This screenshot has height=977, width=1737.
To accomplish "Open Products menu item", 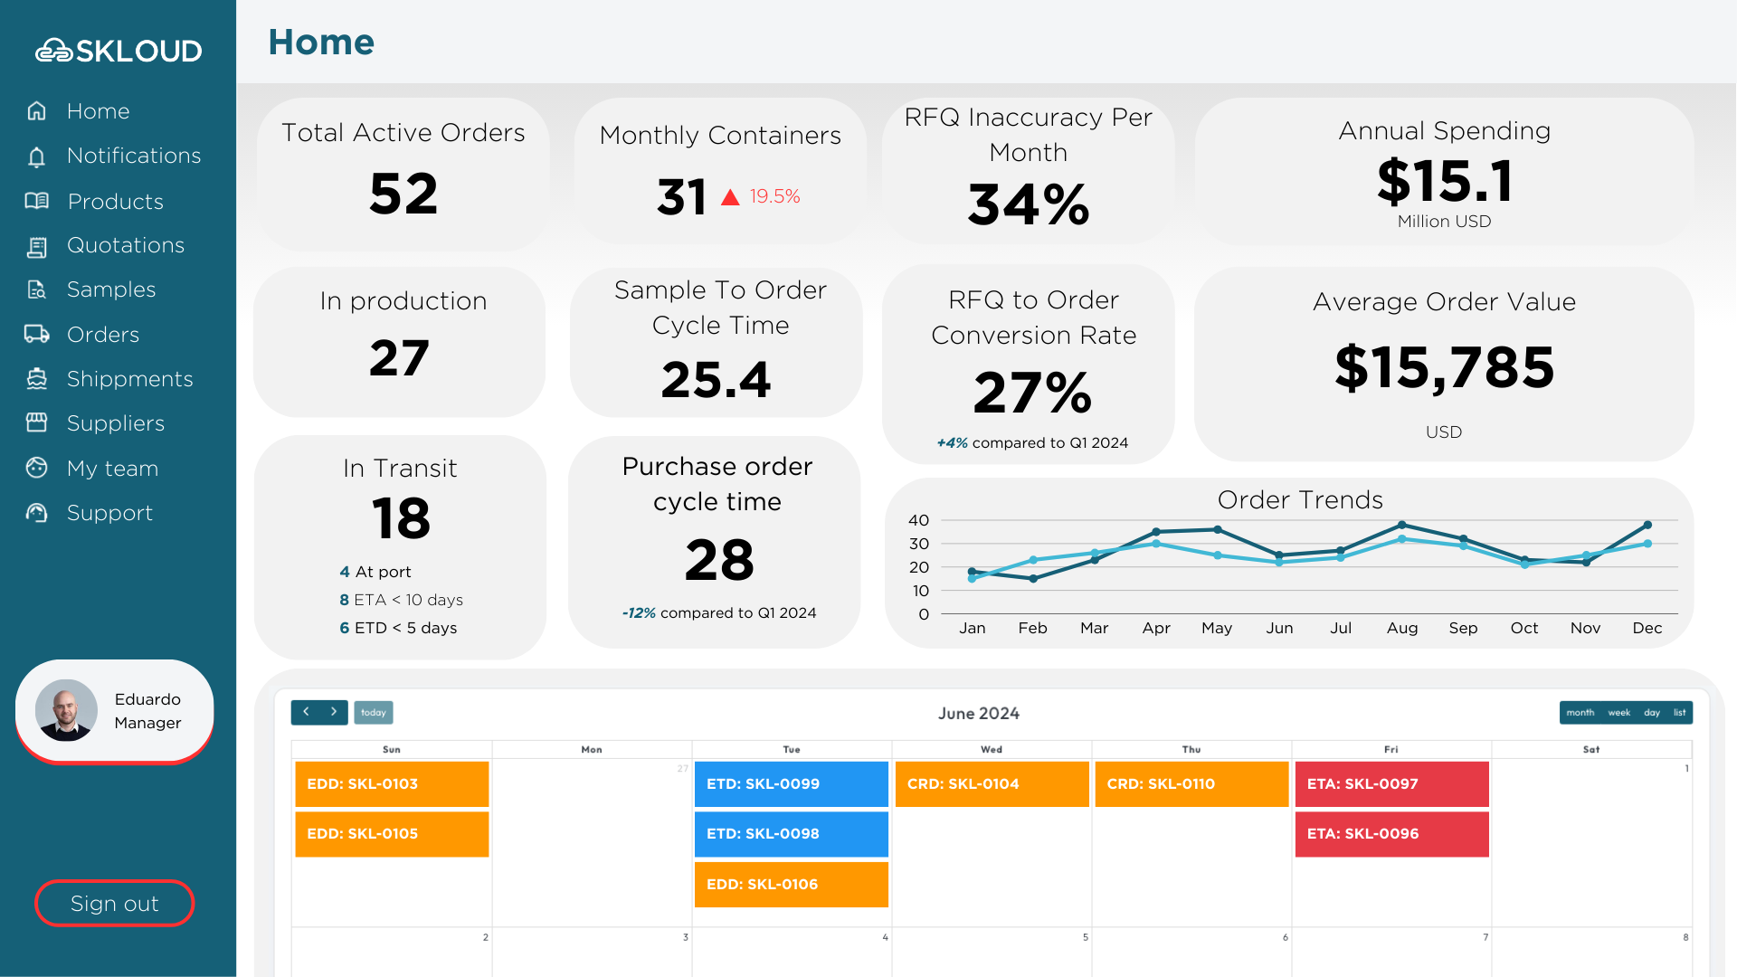I will [x=116, y=202].
